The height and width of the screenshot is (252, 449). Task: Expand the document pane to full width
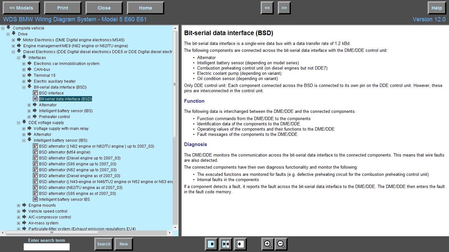[240, 244]
